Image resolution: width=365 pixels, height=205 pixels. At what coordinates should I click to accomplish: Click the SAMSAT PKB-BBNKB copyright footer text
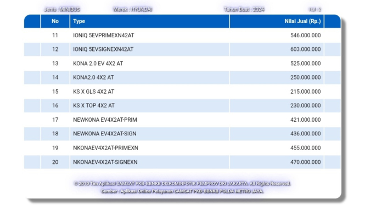click(182, 184)
